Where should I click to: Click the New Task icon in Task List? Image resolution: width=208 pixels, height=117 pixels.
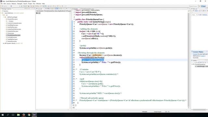[192, 11]
